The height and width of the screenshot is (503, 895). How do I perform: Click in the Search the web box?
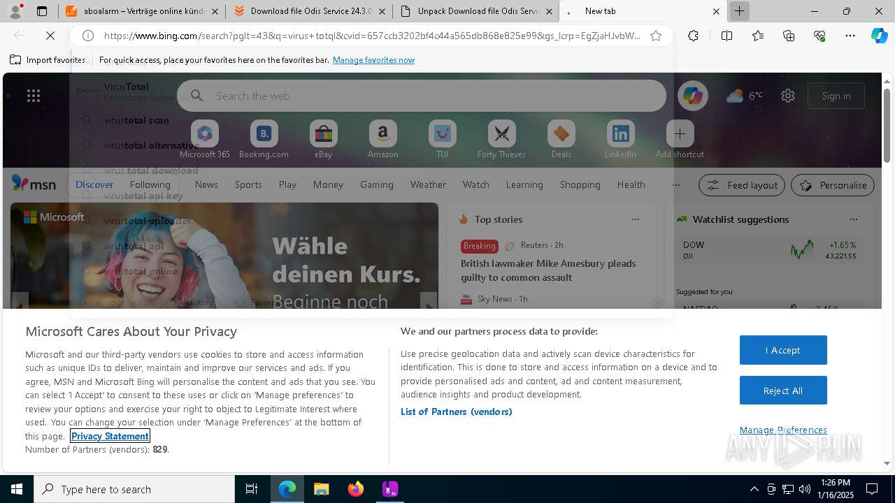422,96
